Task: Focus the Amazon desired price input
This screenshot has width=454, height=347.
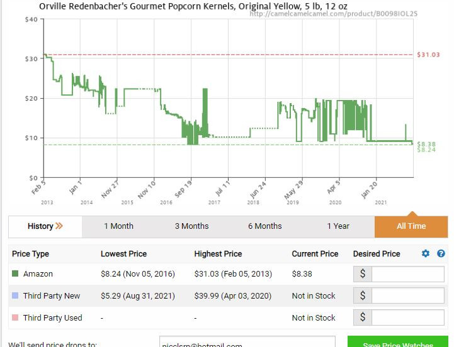Action: tap(407, 274)
